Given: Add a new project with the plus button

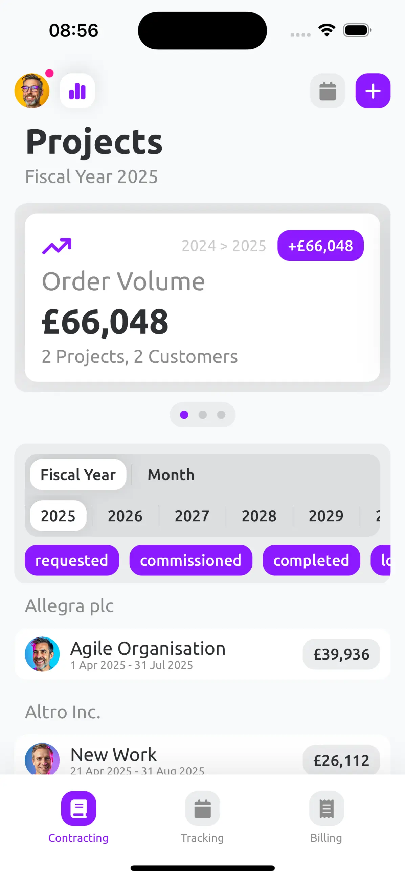Looking at the screenshot, I should (x=373, y=91).
